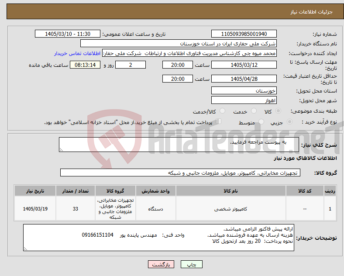344x276 pixels.
Task: Click the اطلاعات کالاهای مورد نیاز section title
Action: (x=305, y=158)
